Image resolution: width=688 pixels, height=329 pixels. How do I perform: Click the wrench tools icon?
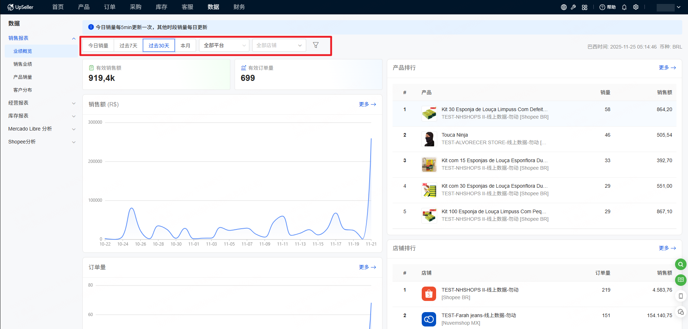click(x=574, y=7)
